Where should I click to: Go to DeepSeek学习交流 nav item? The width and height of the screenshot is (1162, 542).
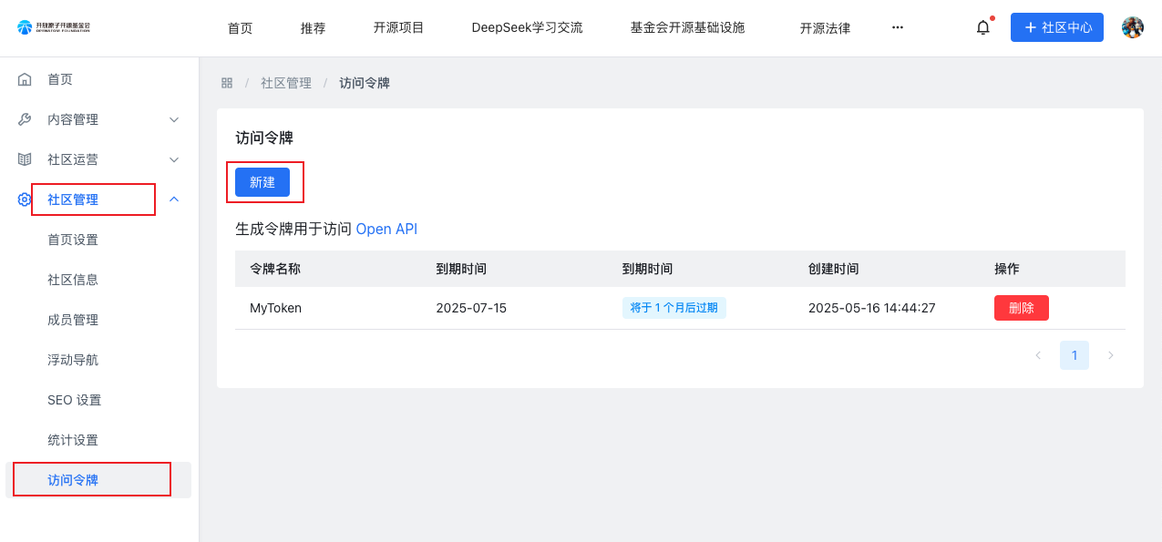527,27
